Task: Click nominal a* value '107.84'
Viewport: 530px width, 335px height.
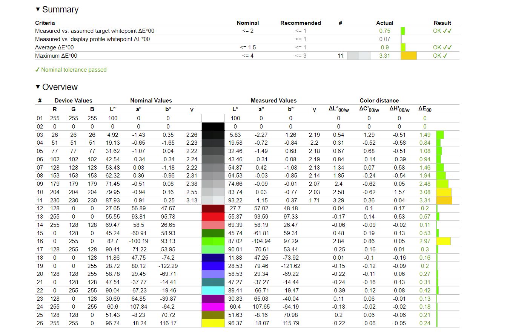Action: tap(138, 307)
